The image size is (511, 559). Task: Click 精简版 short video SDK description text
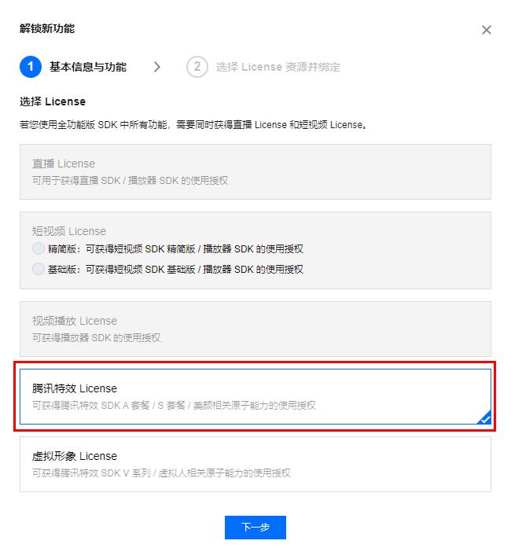click(x=175, y=248)
